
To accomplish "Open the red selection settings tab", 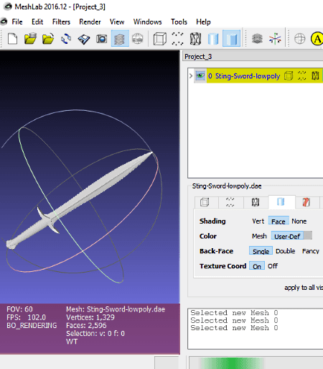I will [306, 202].
